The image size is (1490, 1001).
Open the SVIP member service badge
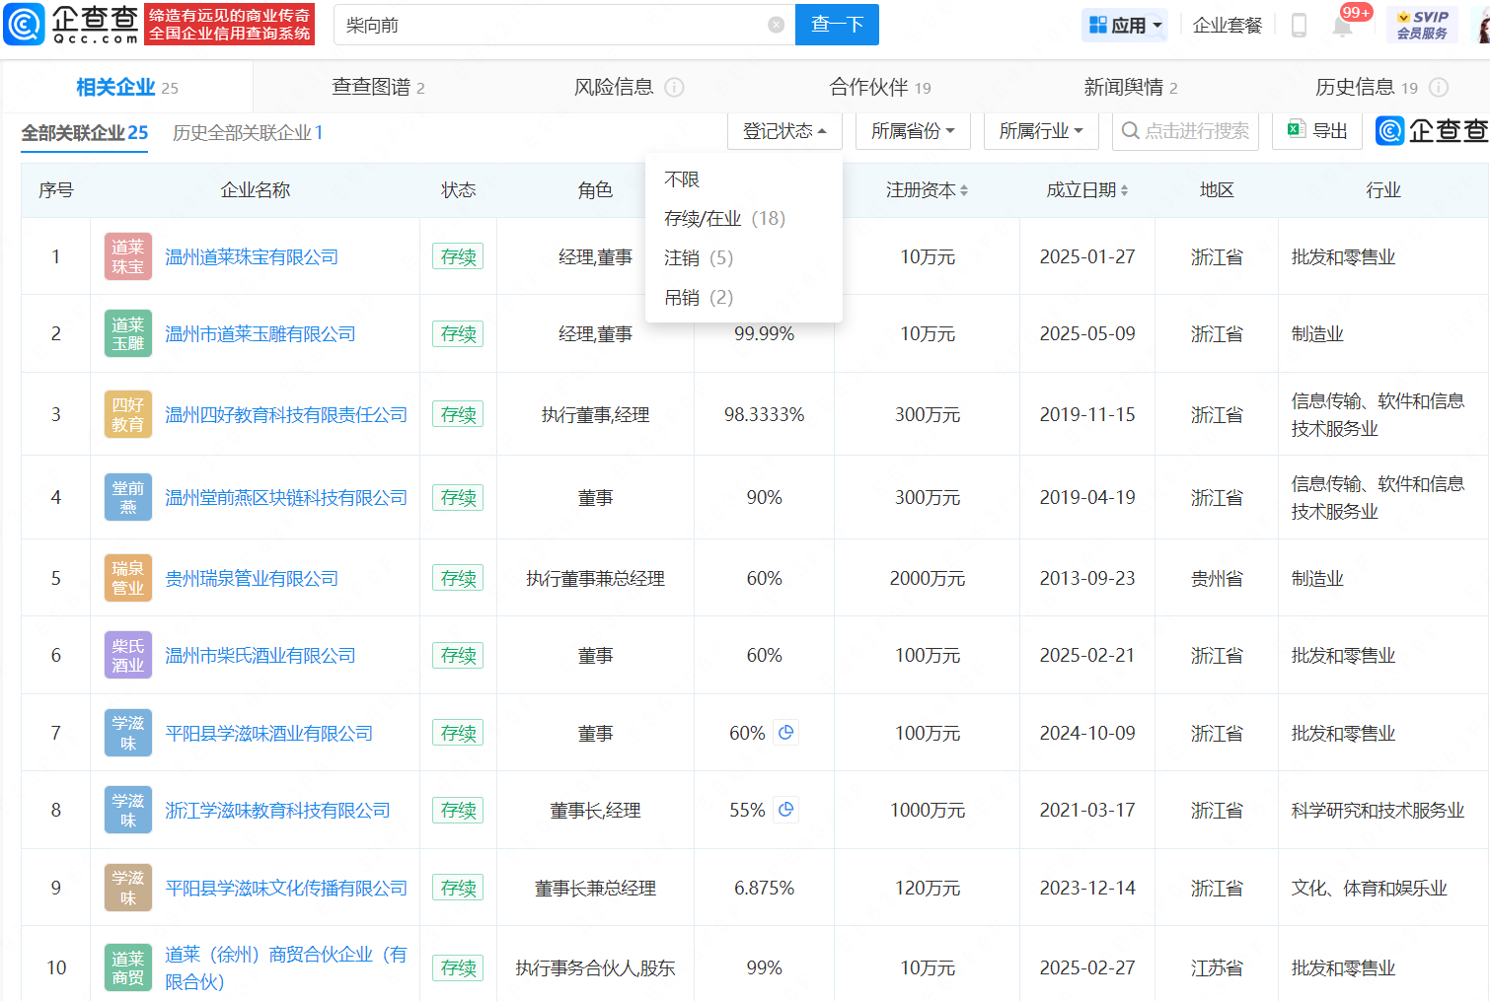(x=1422, y=25)
